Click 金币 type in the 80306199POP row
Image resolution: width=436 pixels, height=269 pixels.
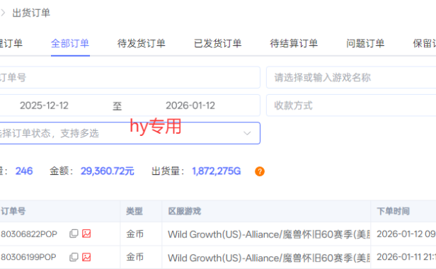(x=135, y=257)
